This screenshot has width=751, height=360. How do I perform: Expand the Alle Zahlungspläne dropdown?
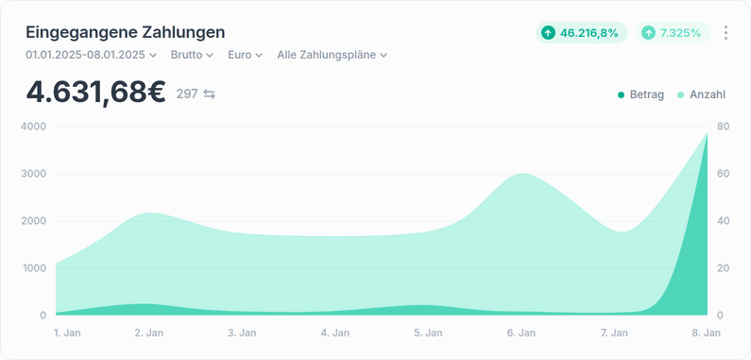point(332,55)
